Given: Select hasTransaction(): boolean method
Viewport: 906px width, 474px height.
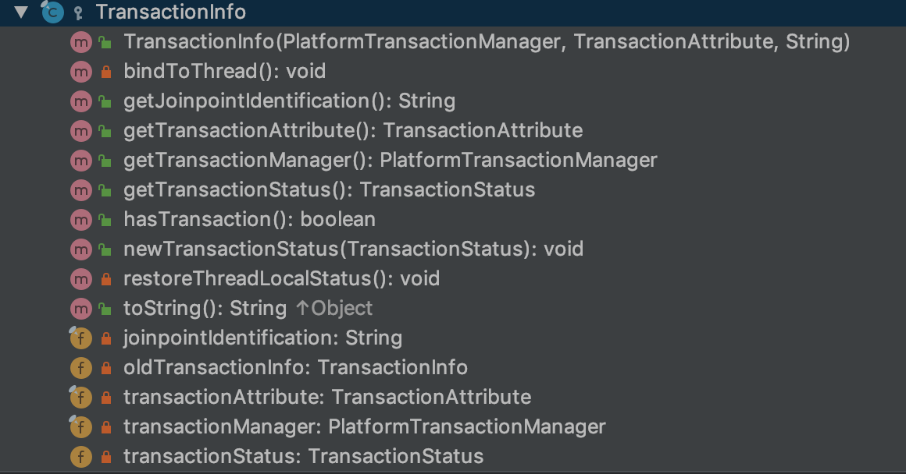Looking at the screenshot, I should [250, 220].
